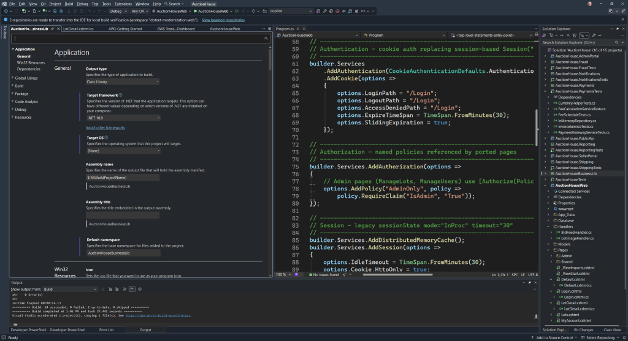Click Select Repository in status bar

600,338
